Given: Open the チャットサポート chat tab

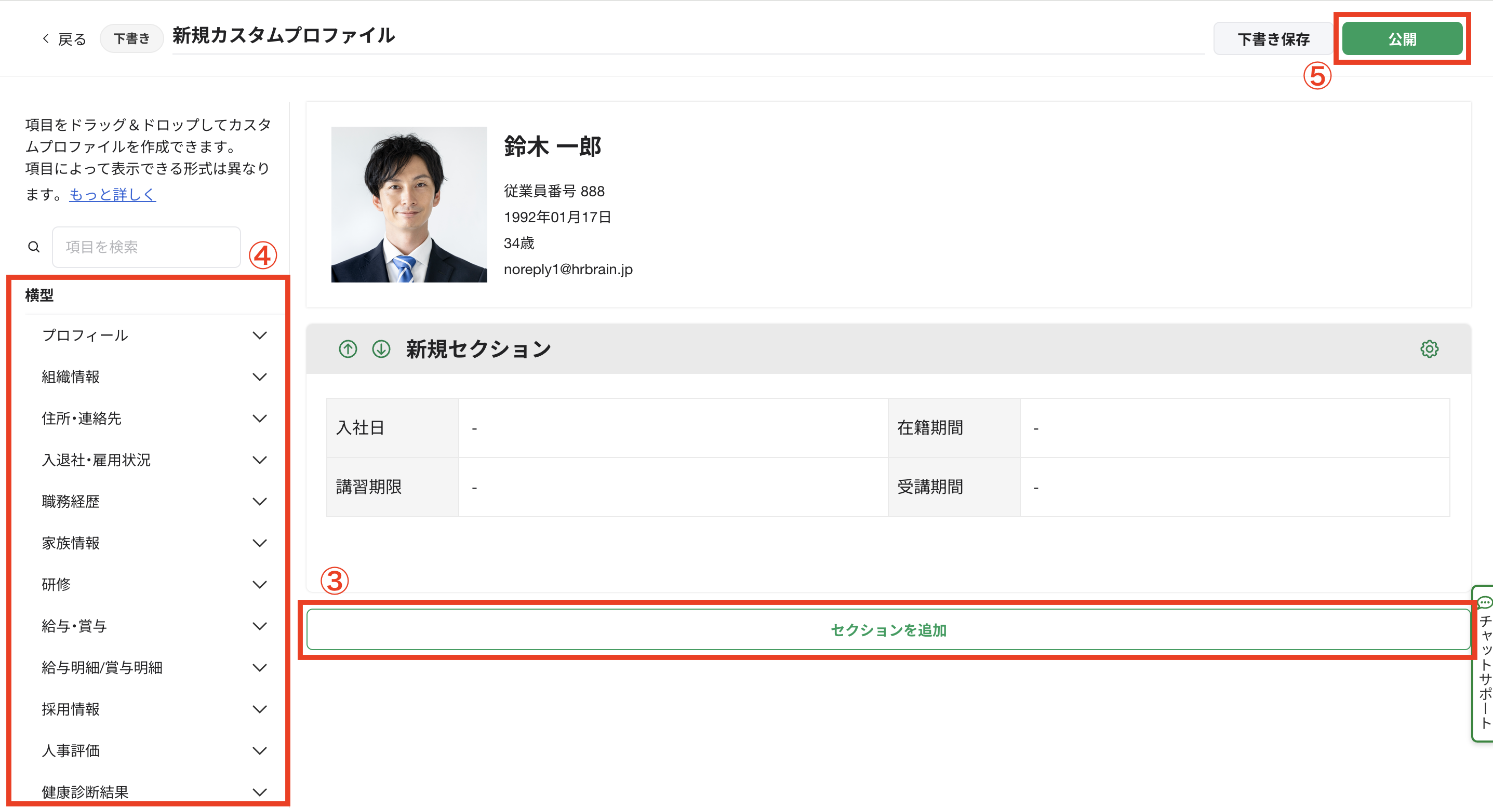Looking at the screenshot, I should tap(1483, 663).
